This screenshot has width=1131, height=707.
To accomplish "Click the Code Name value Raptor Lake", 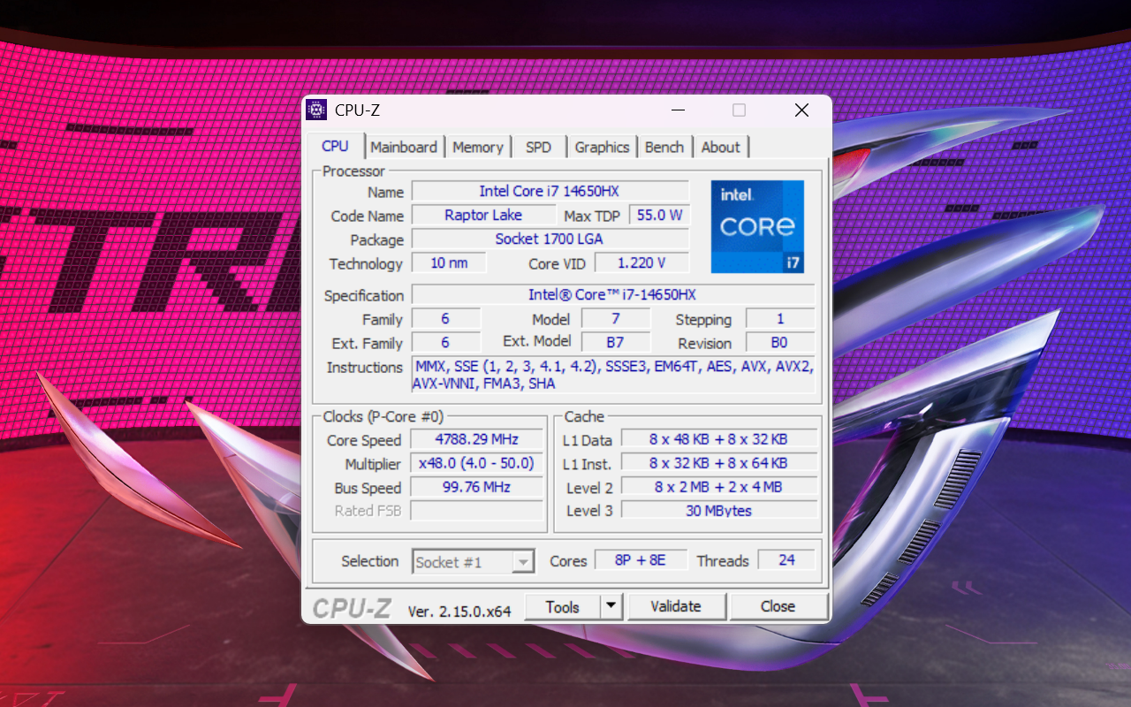I will click(483, 215).
